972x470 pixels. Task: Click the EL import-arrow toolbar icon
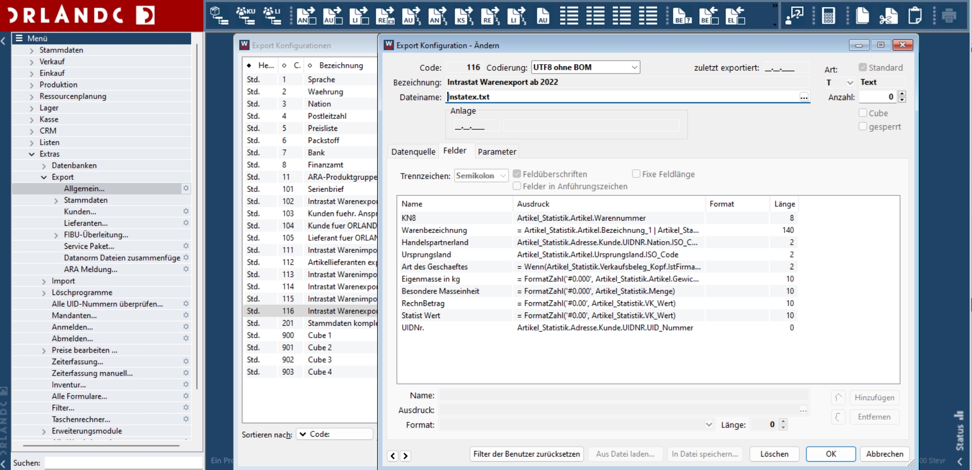point(735,16)
